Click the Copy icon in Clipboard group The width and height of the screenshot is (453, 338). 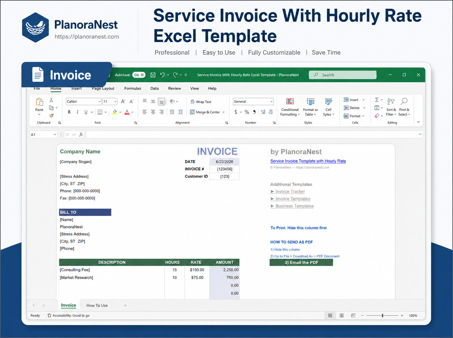(x=51, y=108)
